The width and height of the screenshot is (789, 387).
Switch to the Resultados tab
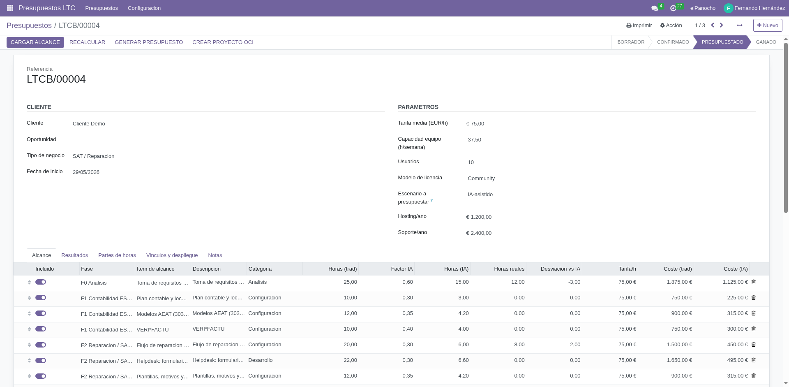coord(74,255)
